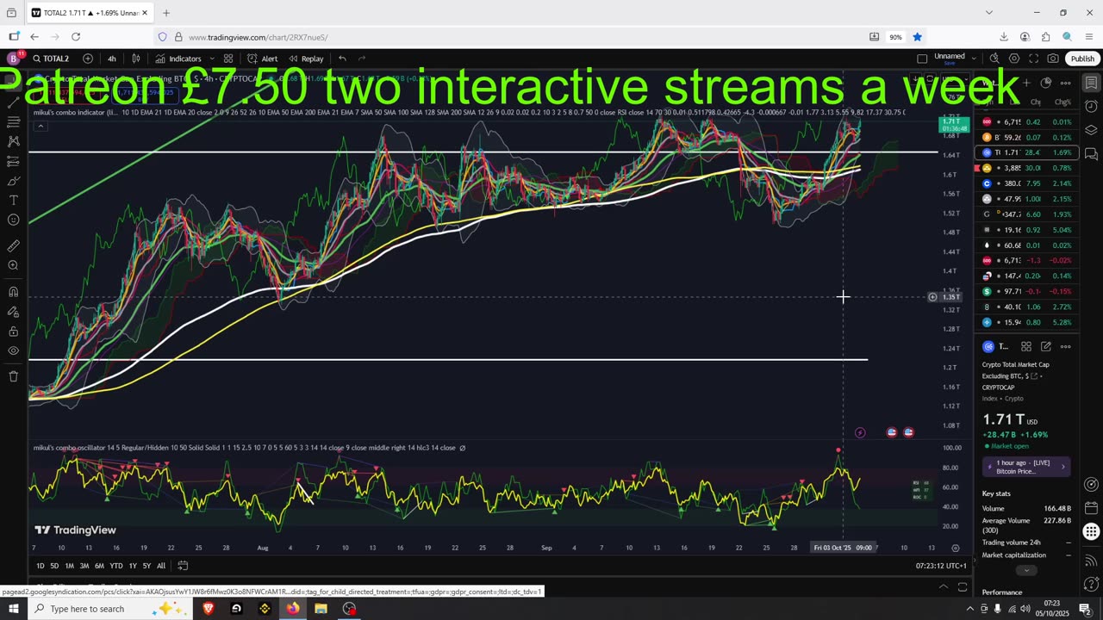Set chart range to 1Y
The height and width of the screenshot is (620, 1103).
tap(133, 566)
